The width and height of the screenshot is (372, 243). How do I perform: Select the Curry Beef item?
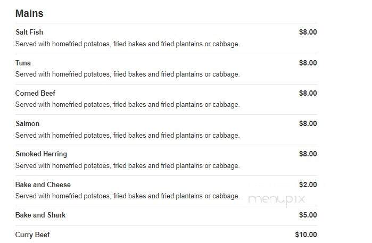coord(32,234)
